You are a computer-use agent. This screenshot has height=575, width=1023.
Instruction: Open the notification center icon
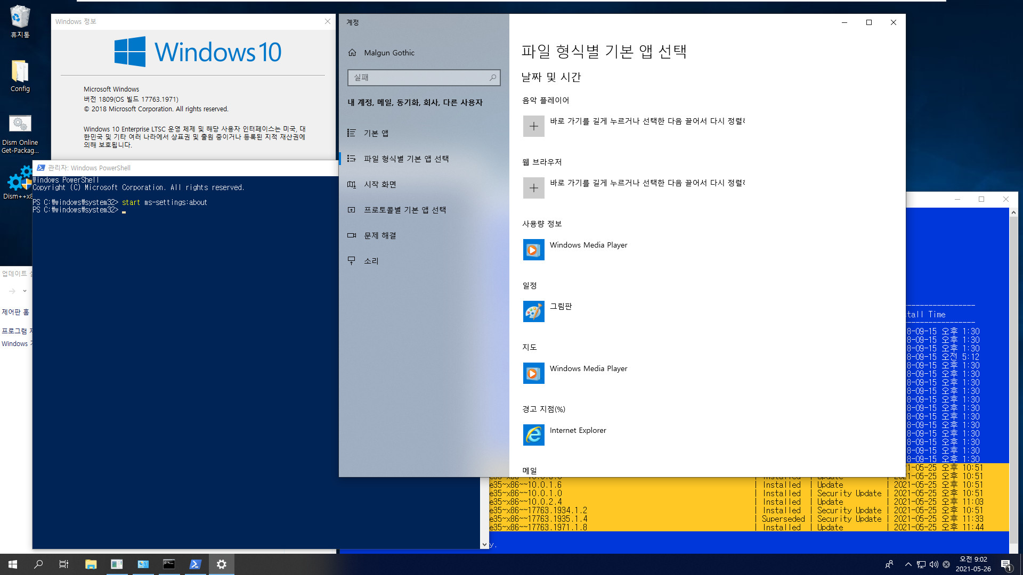1006,564
